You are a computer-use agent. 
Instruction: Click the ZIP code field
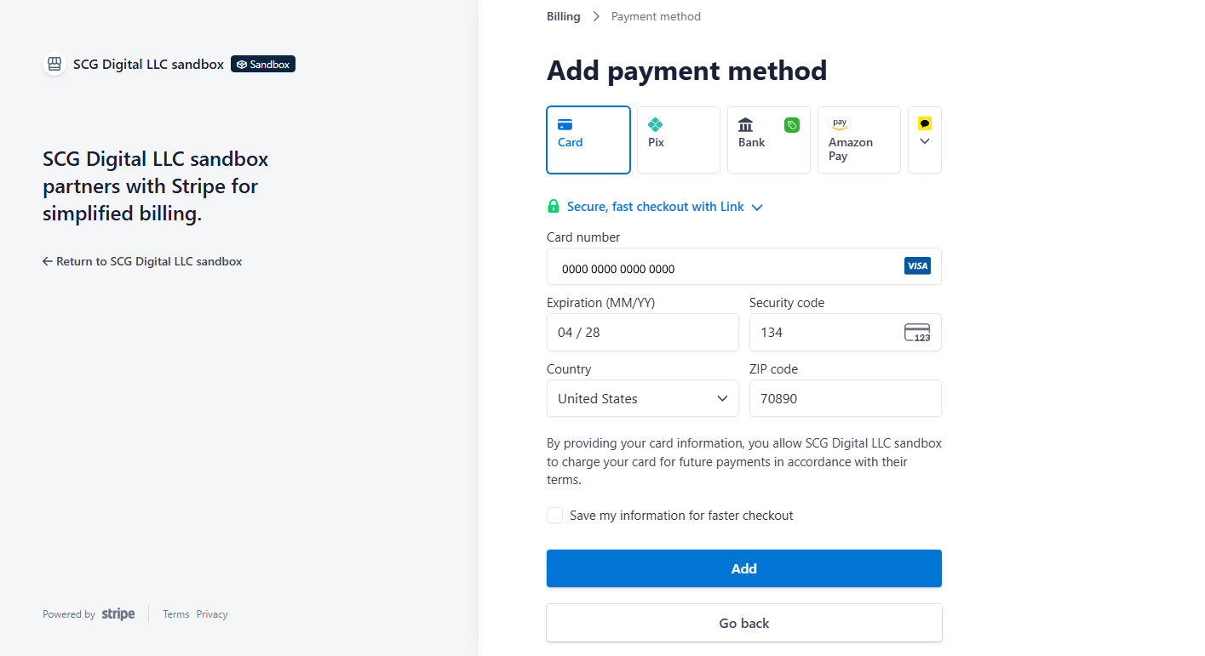(x=846, y=398)
